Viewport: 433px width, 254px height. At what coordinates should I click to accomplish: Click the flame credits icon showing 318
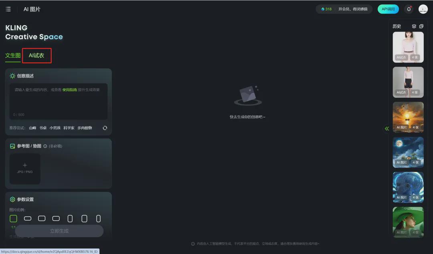point(323,9)
